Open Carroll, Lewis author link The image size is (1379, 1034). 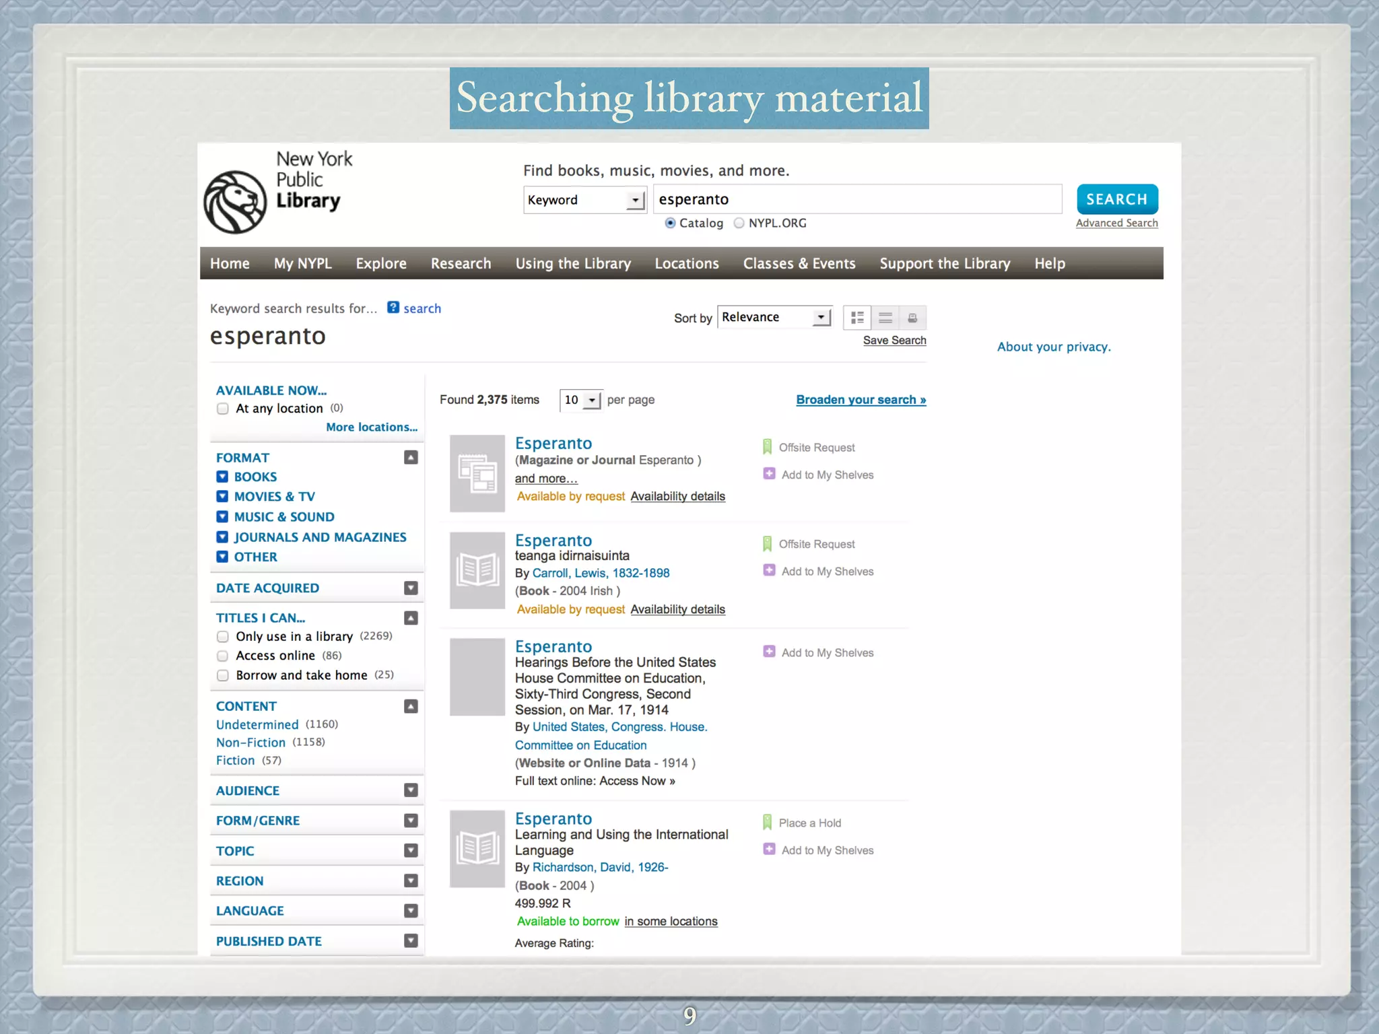[601, 573]
